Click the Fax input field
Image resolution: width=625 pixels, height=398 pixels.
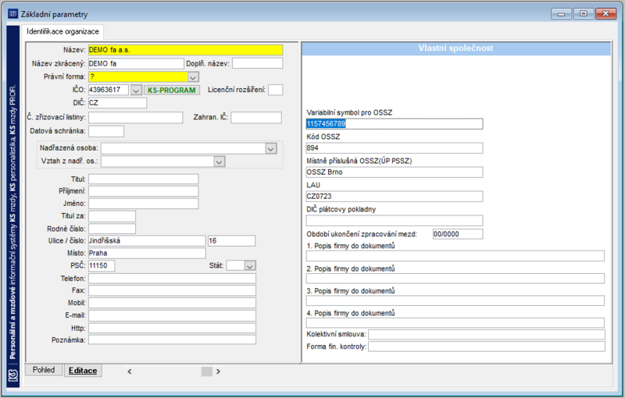click(x=172, y=291)
